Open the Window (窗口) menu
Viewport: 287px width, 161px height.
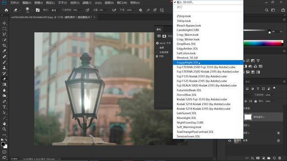tap(122, 3)
